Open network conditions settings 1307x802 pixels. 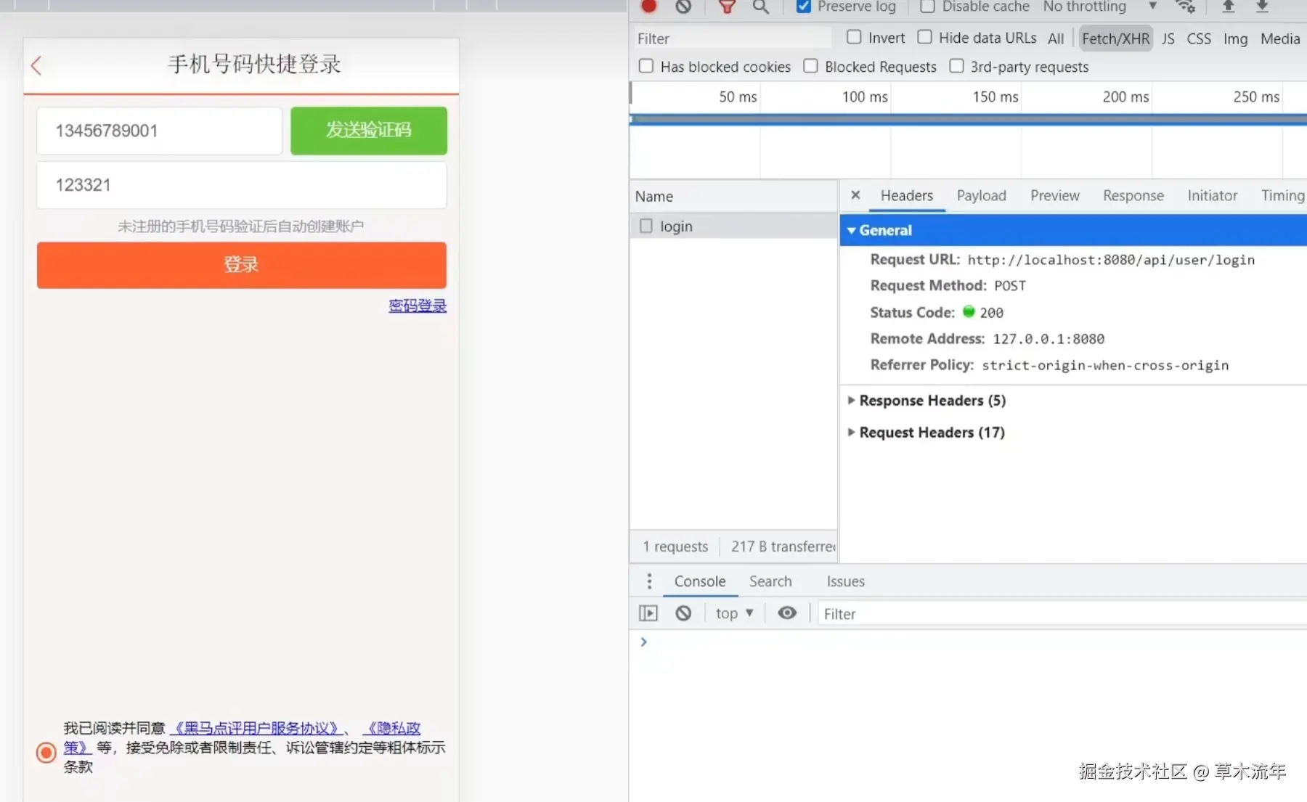[1186, 6]
